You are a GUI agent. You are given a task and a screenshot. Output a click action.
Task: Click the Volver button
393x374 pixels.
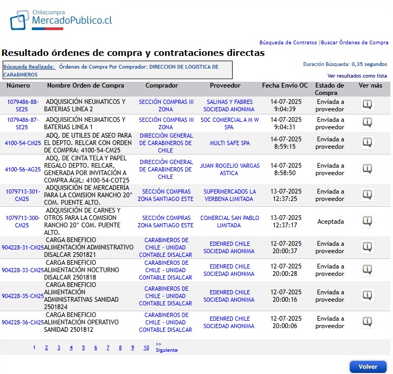click(x=368, y=367)
